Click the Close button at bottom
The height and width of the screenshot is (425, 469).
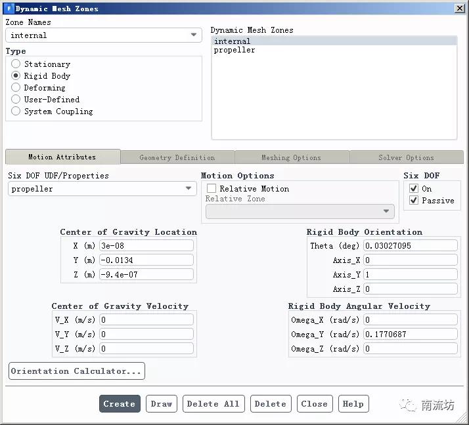click(x=315, y=403)
